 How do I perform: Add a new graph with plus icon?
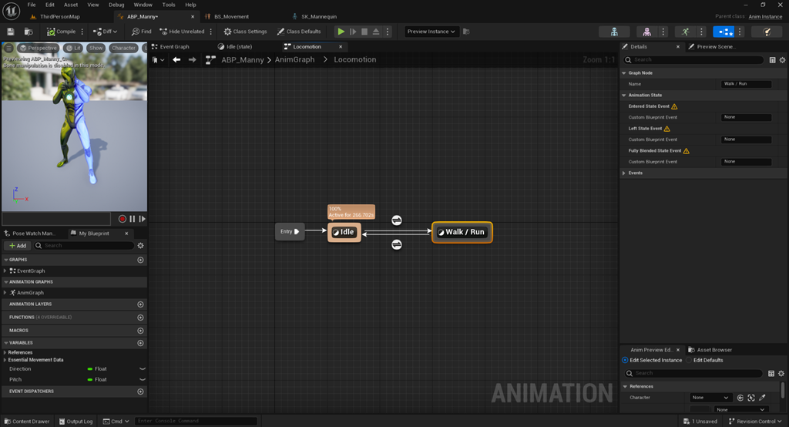140,260
